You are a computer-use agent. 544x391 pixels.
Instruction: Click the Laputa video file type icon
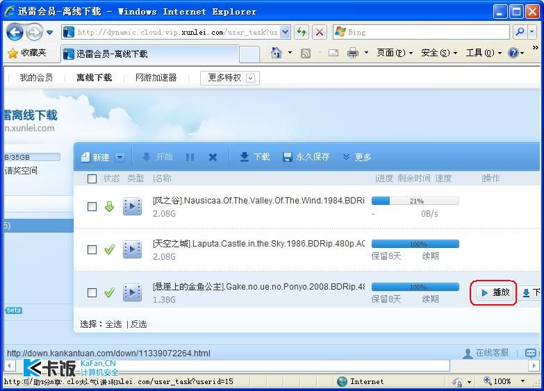(132, 249)
